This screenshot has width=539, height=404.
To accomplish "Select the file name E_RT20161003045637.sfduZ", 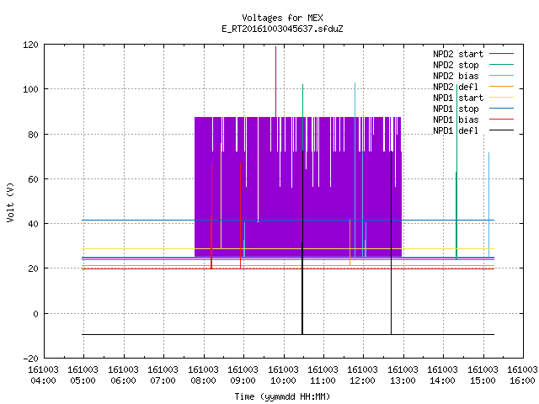I will 282,29.
